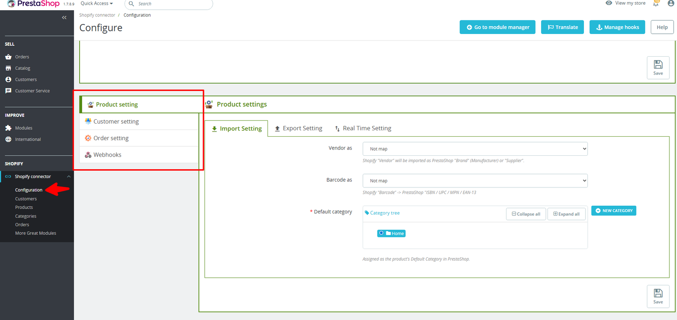Click Collapse all in the category tree
The height and width of the screenshot is (320, 677).
(526, 214)
